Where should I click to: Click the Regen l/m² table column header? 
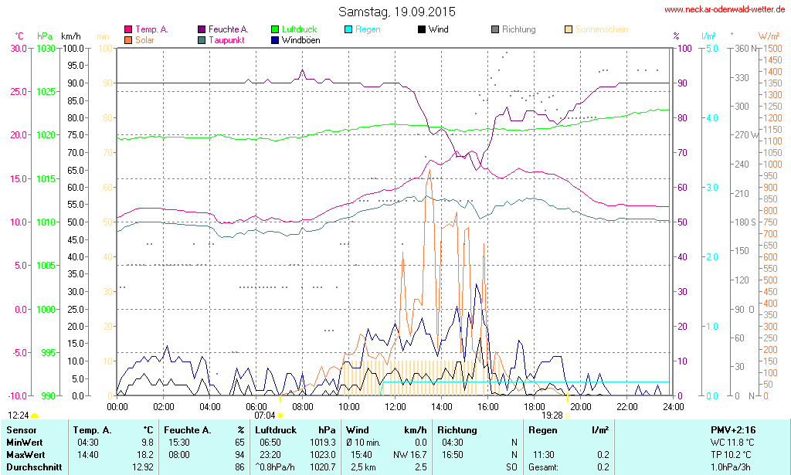568,429
